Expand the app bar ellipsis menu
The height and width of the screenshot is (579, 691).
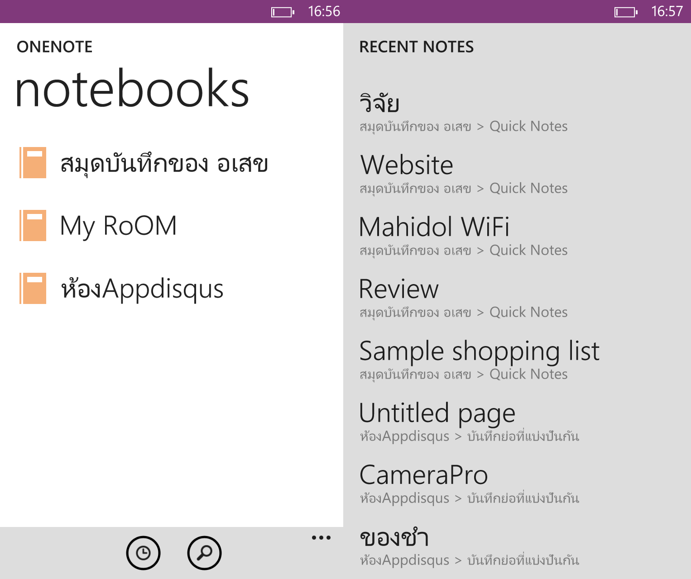pos(321,538)
